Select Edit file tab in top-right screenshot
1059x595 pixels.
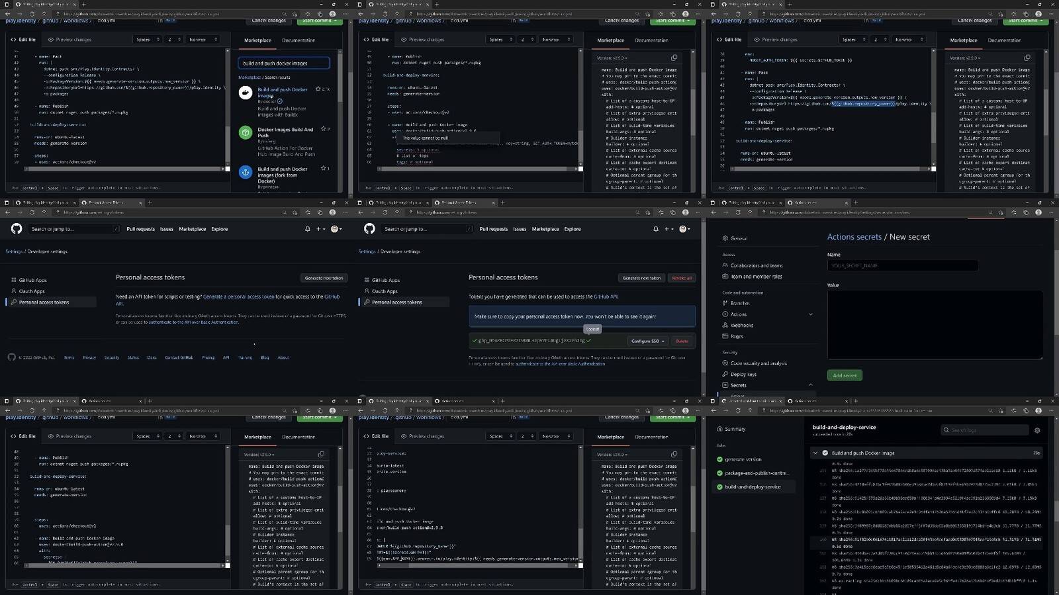729,40
